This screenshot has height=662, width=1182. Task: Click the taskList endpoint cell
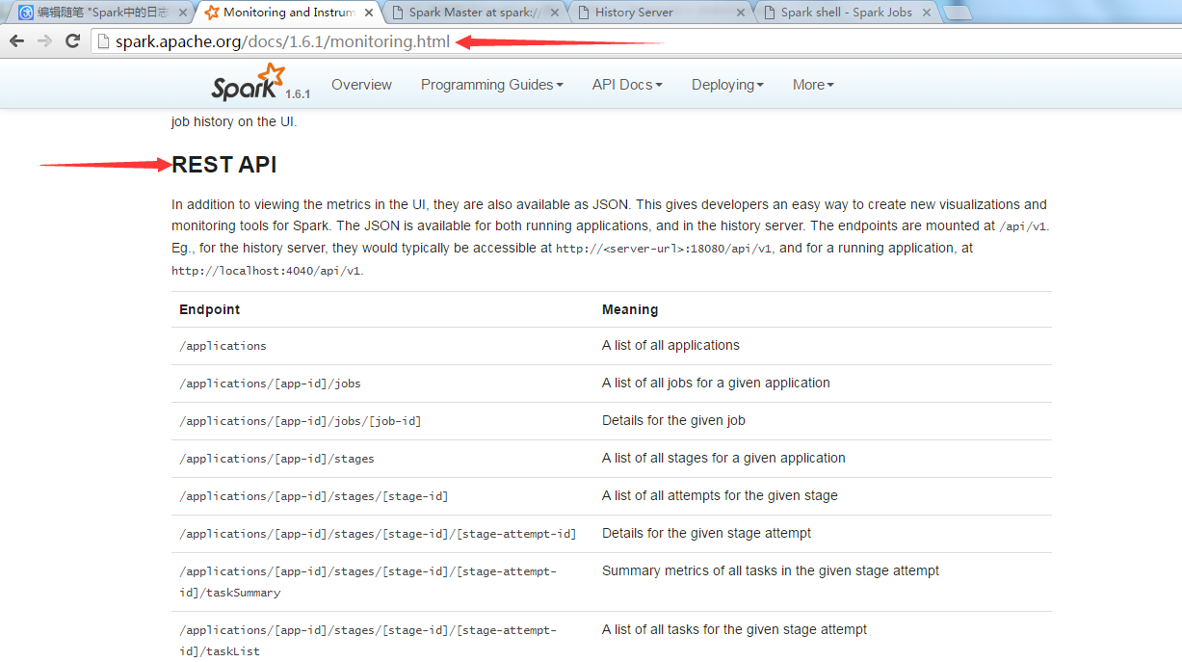368,641
